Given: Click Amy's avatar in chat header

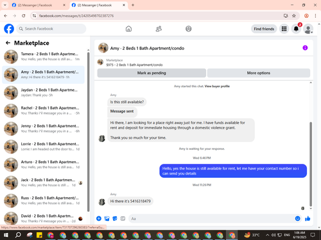Looking at the screenshot, I should coord(103,48).
